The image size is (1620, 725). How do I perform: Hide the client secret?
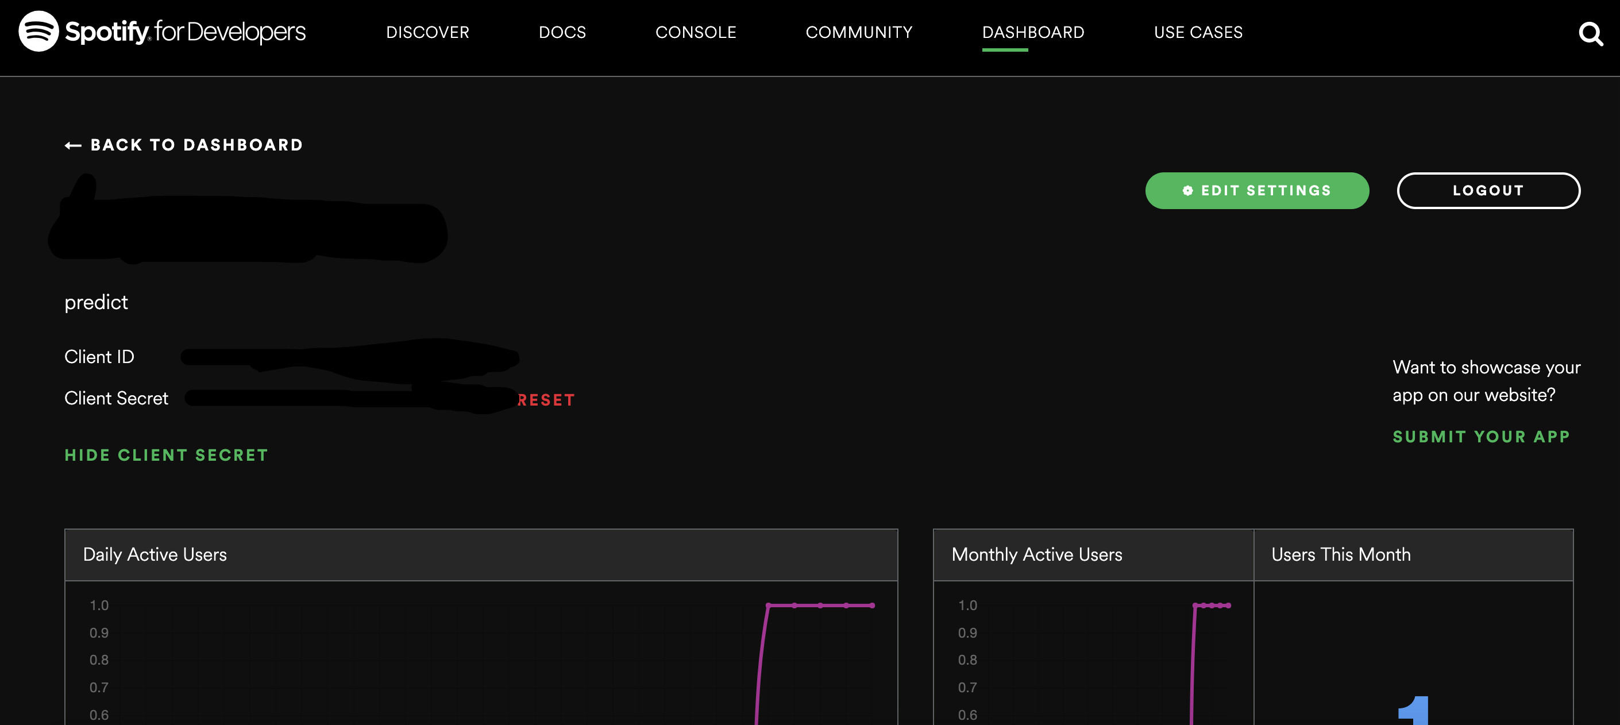[x=167, y=455]
